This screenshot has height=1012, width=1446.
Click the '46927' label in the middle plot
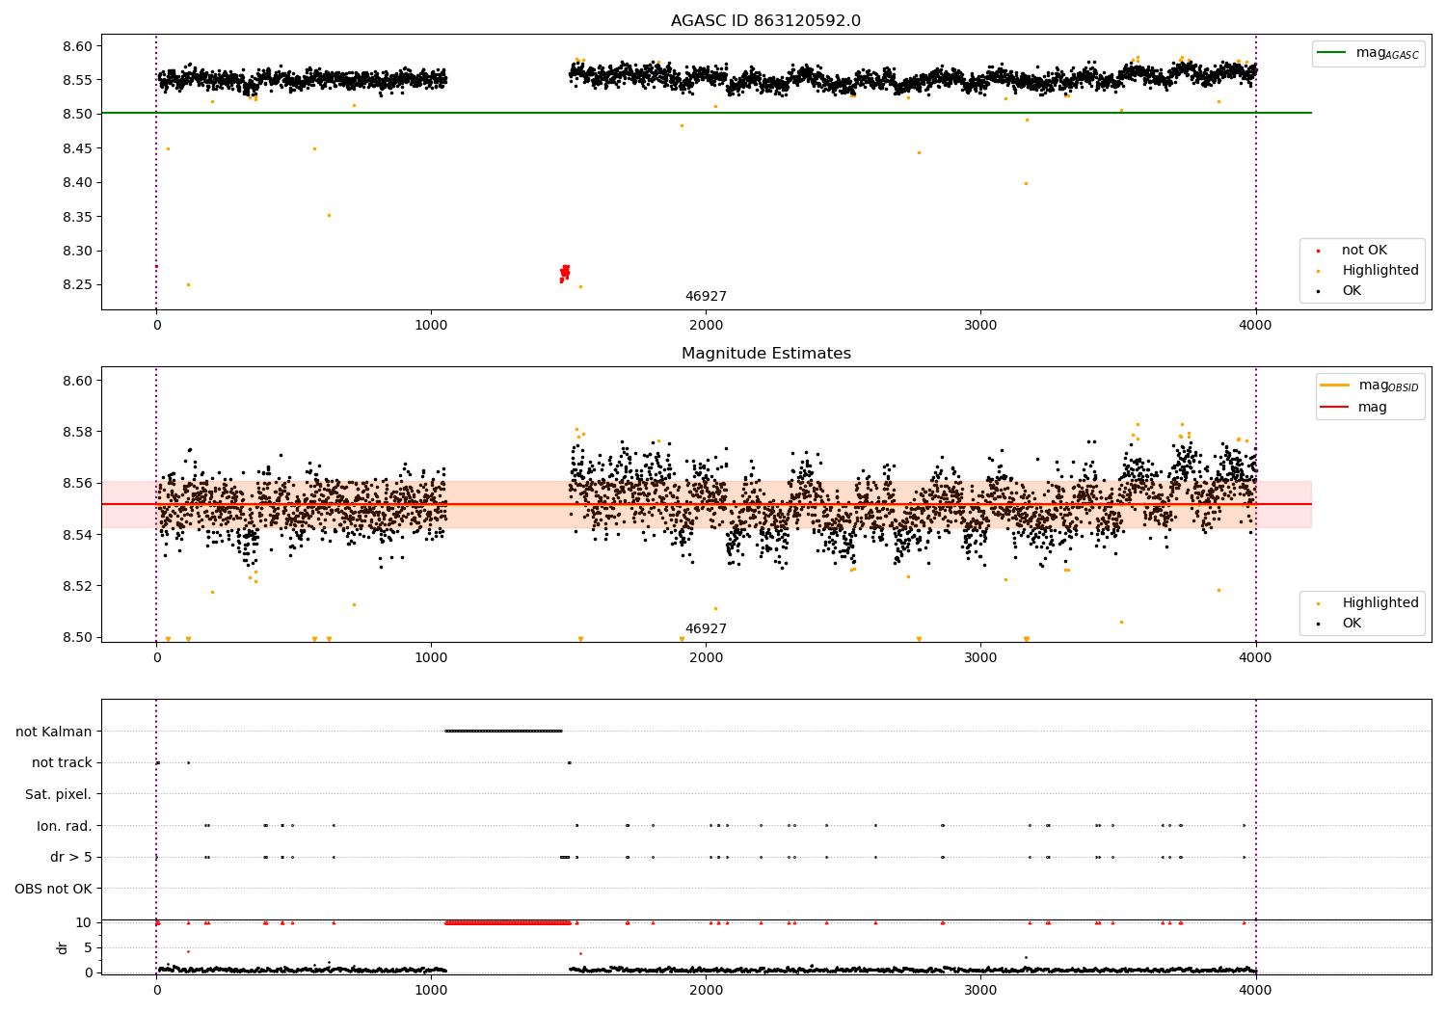click(x=706, y=629)
